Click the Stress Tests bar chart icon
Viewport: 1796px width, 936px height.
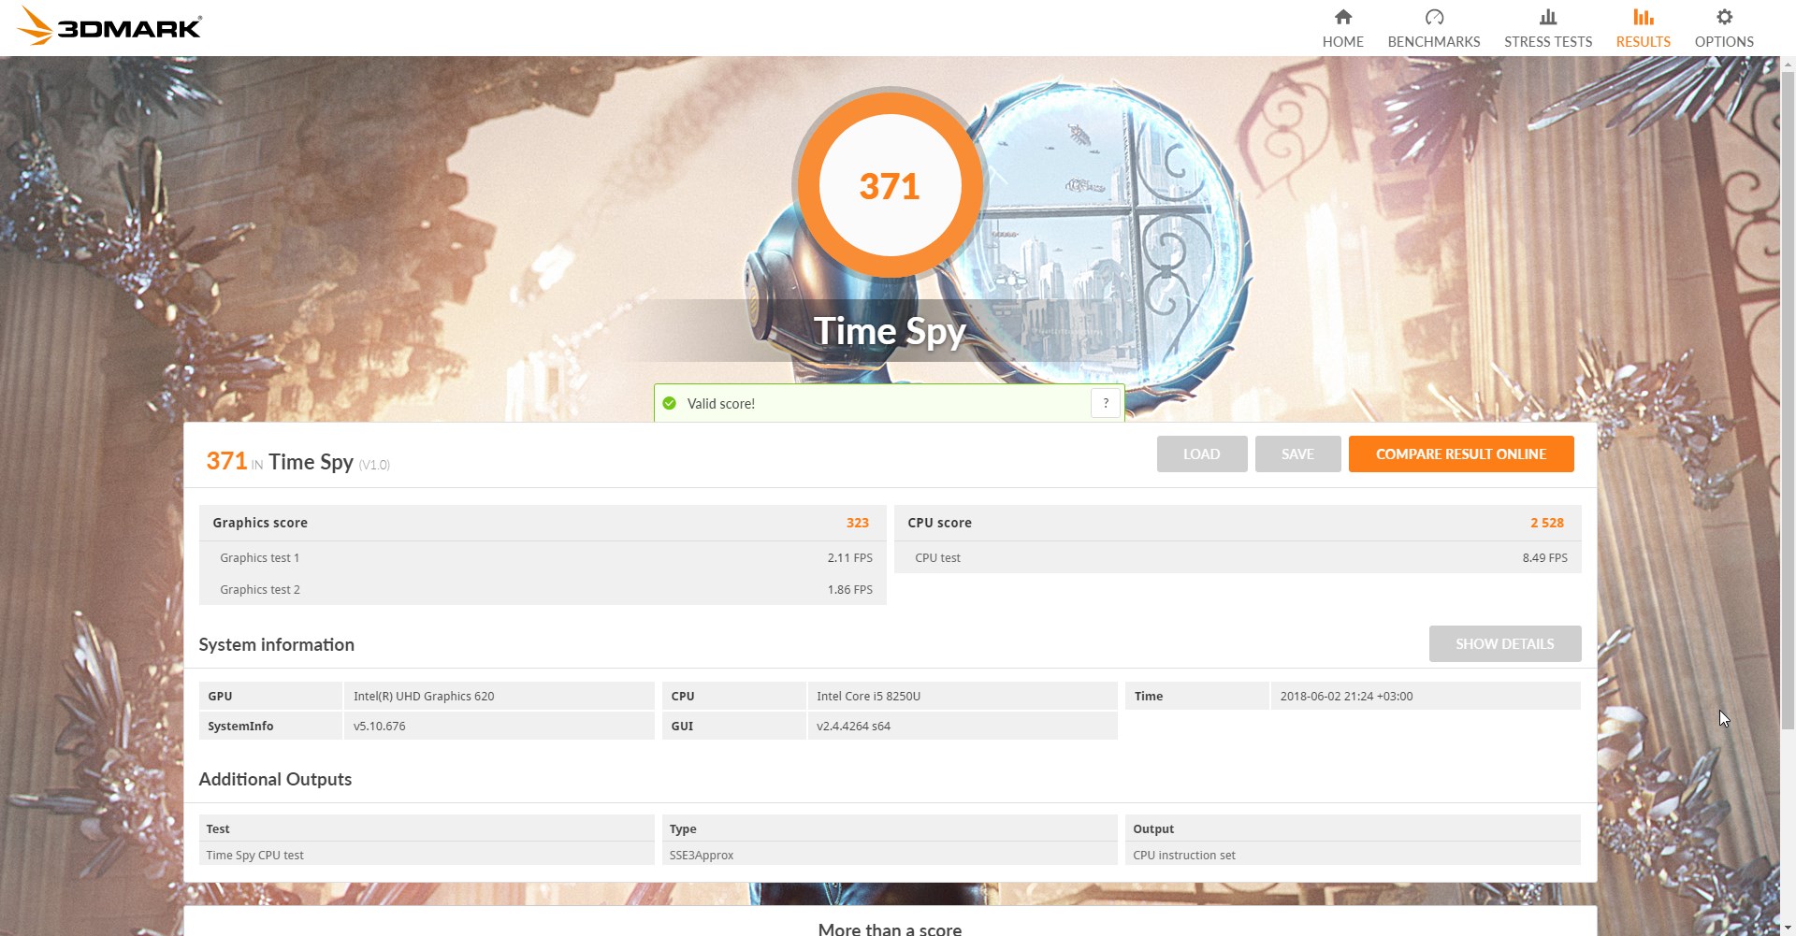coord(1548,17)
